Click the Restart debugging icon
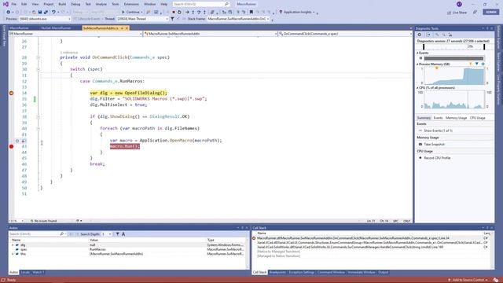The height and width of the screenshot is (283, 503). (179, 13)
